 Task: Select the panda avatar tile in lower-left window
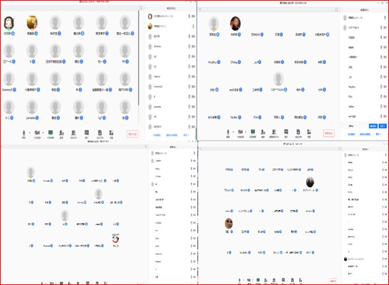pos(116,240)
